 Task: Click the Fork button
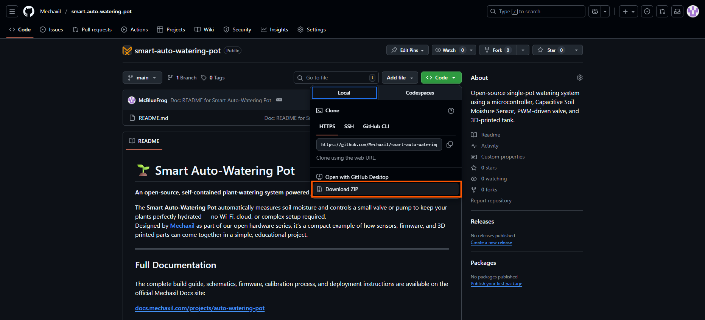pyautogui.click(x=497, y=50)
